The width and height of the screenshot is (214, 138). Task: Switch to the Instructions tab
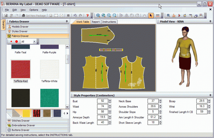(x=109, y=22)
